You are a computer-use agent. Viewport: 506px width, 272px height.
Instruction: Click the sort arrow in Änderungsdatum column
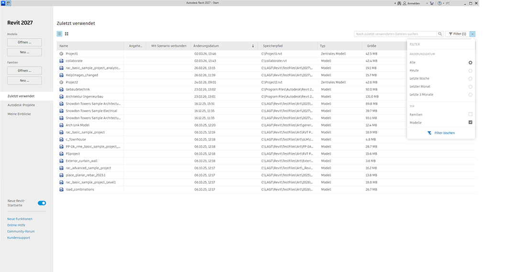(253, 46)
